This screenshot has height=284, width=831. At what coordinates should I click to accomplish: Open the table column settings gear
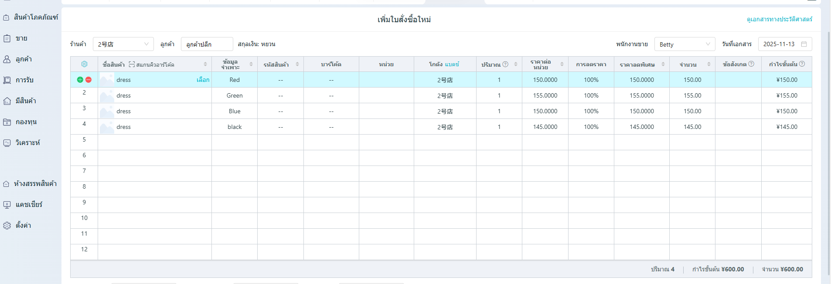pyautogui.click(x=84, y=64)
